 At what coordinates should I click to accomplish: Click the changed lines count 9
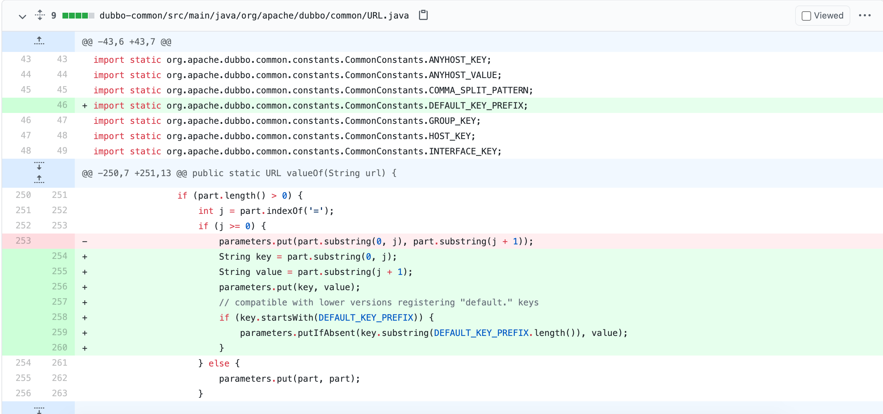[54, 16]
